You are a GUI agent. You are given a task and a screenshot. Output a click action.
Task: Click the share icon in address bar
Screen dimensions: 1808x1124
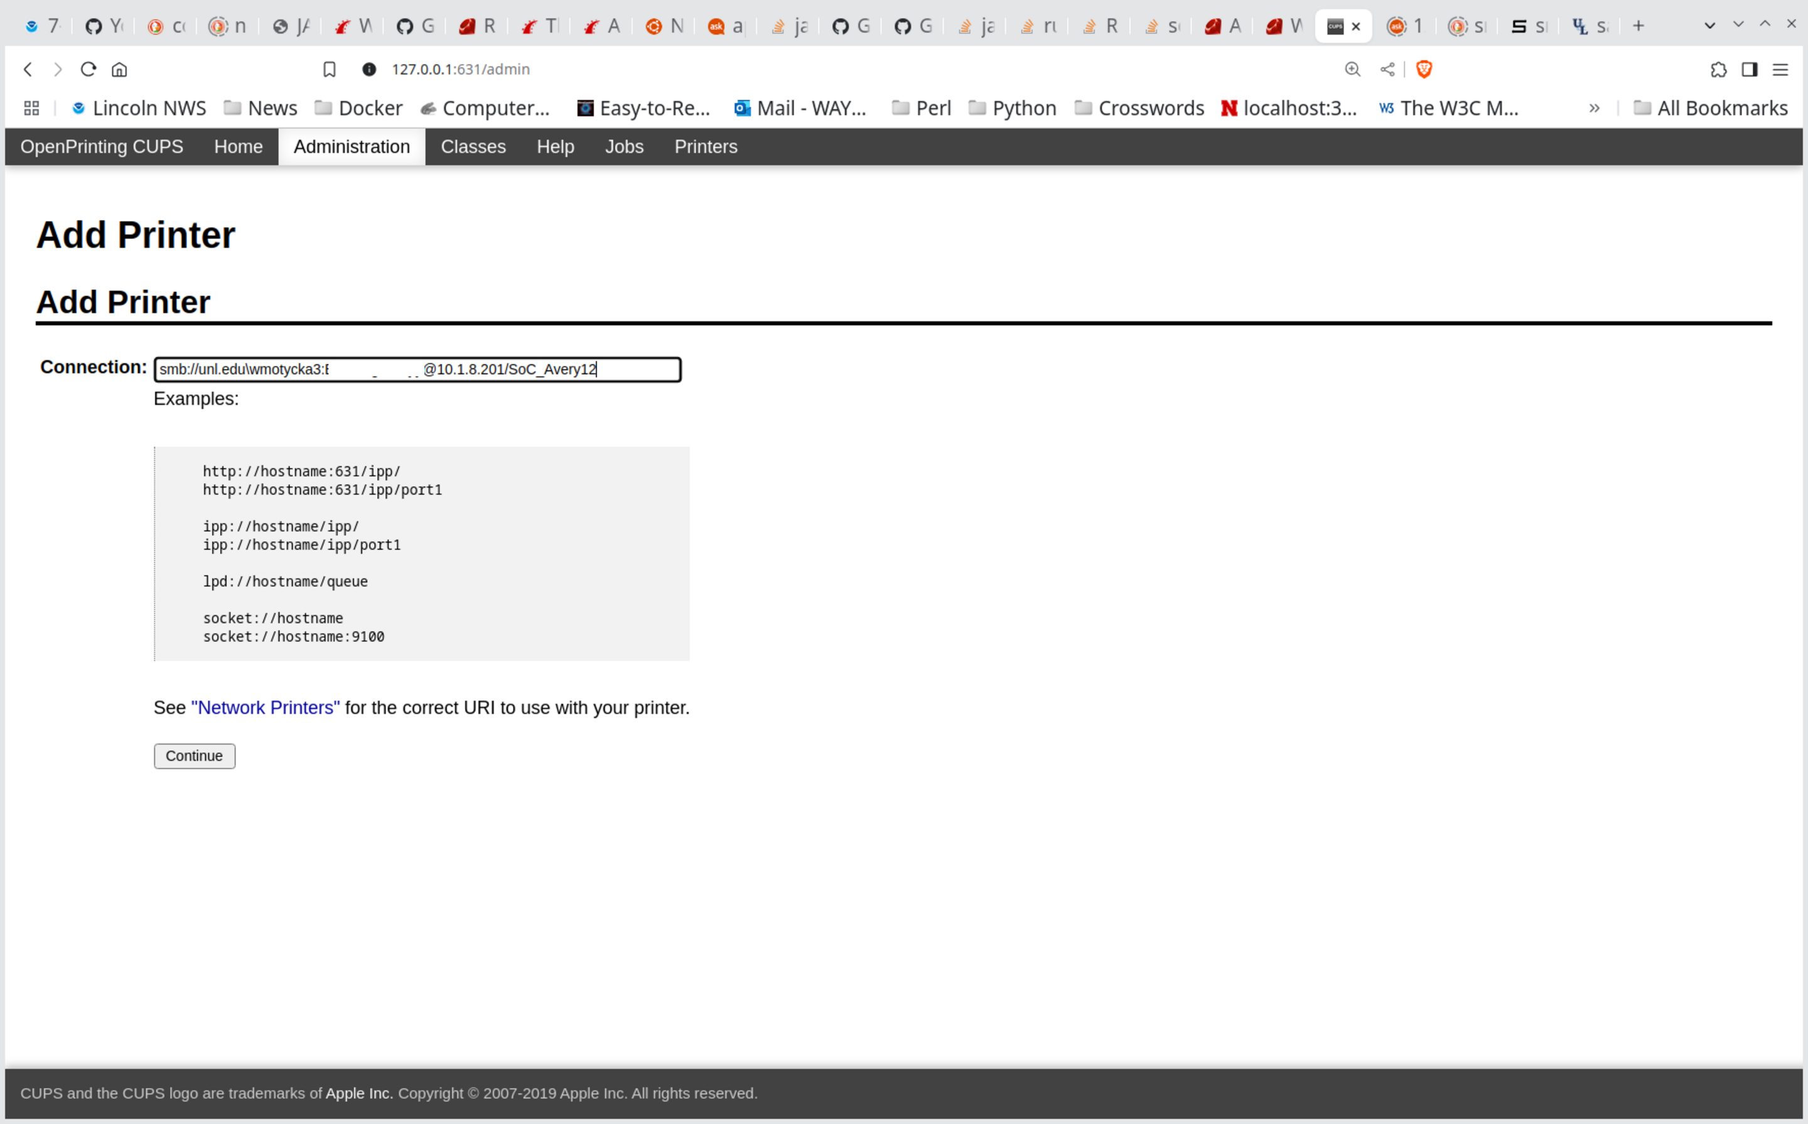tap(1387, 69)
